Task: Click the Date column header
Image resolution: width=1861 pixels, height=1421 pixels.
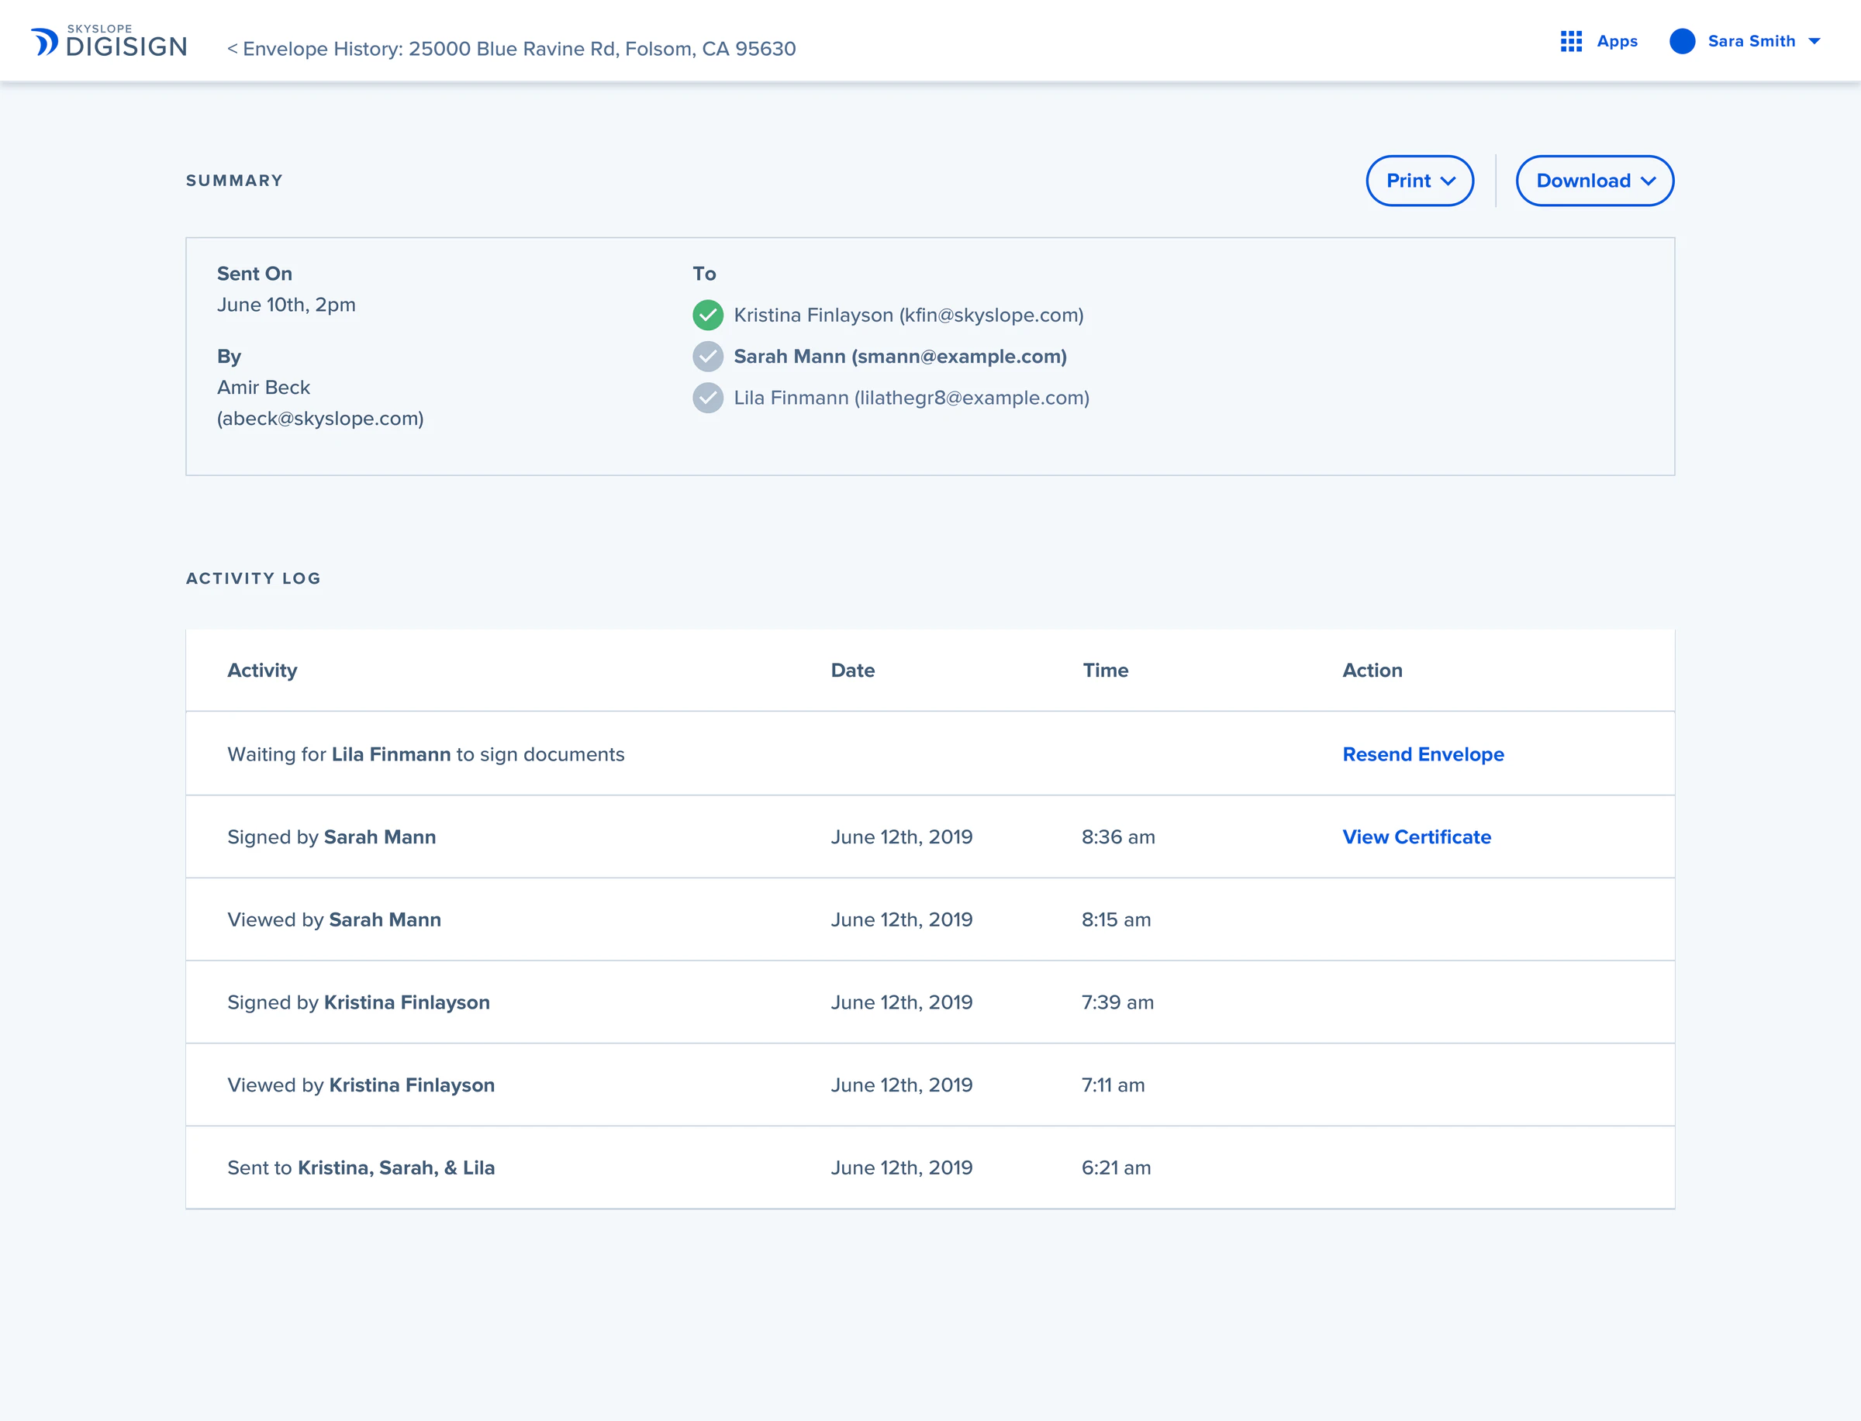Action: [853, 671]
